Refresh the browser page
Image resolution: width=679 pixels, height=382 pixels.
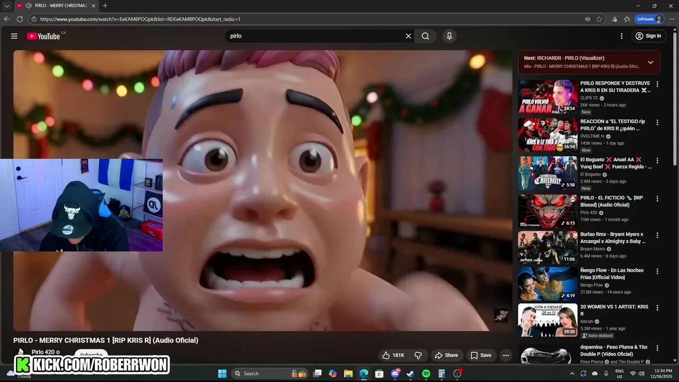(x=20, y=19)
